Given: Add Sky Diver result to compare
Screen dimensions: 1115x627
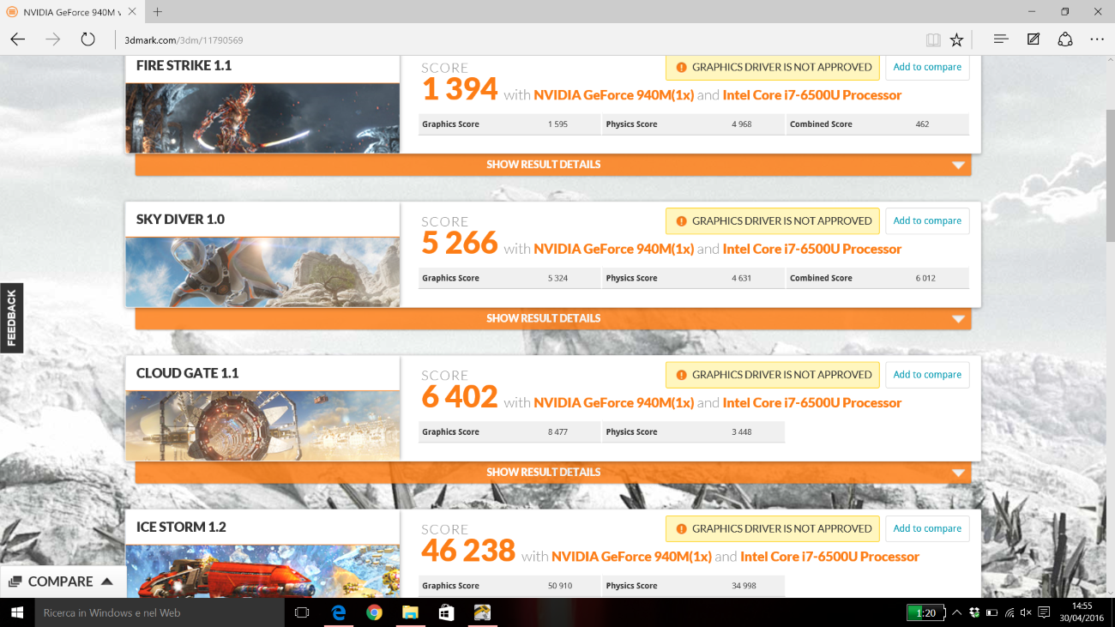Looking at the screenshot, I should [927, 220].
